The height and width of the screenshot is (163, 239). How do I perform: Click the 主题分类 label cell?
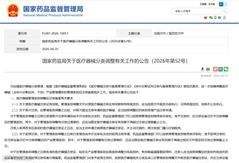[134, 33]
